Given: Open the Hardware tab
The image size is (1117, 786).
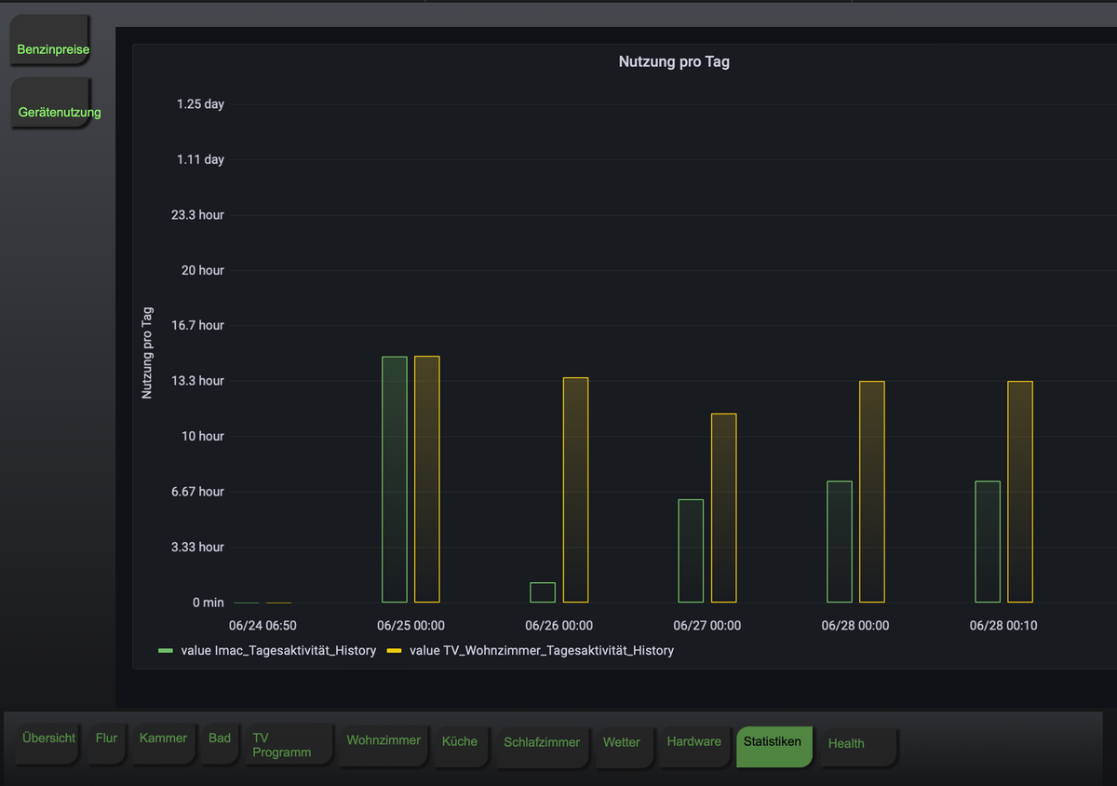Looking at the screenshot, I should (693, 742).
